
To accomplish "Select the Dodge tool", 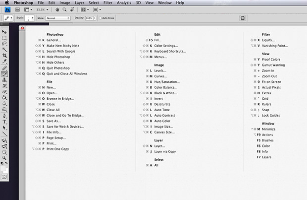I will tap(4, 109).
